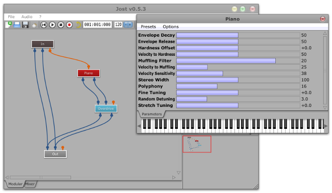Select the Parameters tab in the Piano window
The image size is (332, 193).
pyautogui.click(x=151, y=114)
